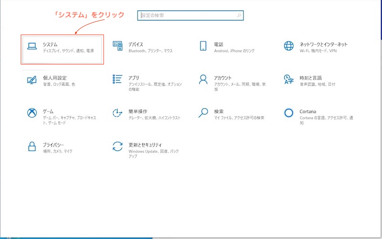
Task: Select the 個人用設定 title
Action: coord(55,78)
